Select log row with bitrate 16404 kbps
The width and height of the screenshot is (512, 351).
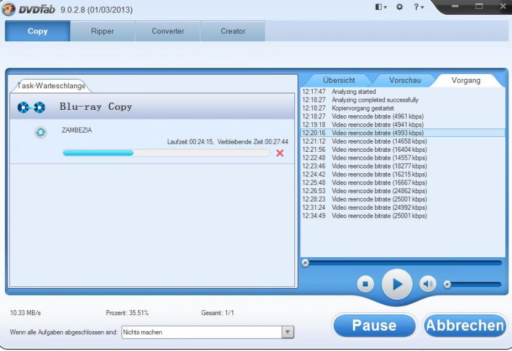[x=402, y=149]
